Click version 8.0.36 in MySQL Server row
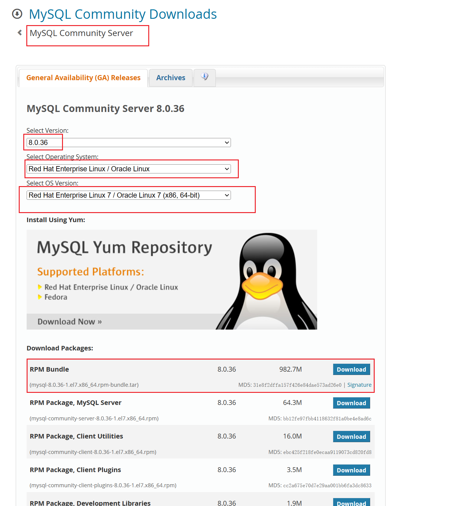460x506 pixels. (227, 403)
